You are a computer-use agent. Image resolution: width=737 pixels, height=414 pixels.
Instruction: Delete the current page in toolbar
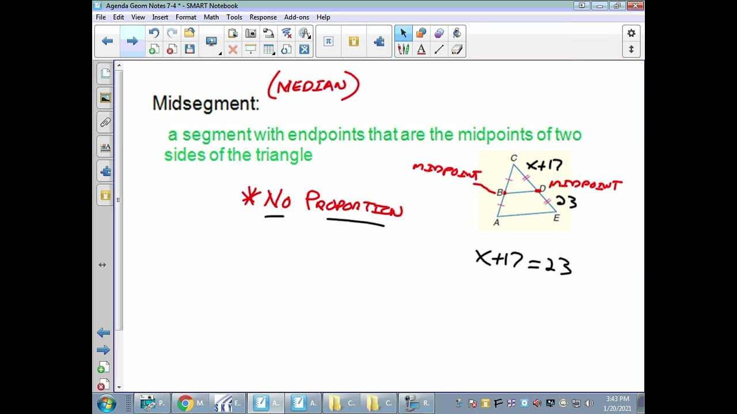tap(172, 50)
